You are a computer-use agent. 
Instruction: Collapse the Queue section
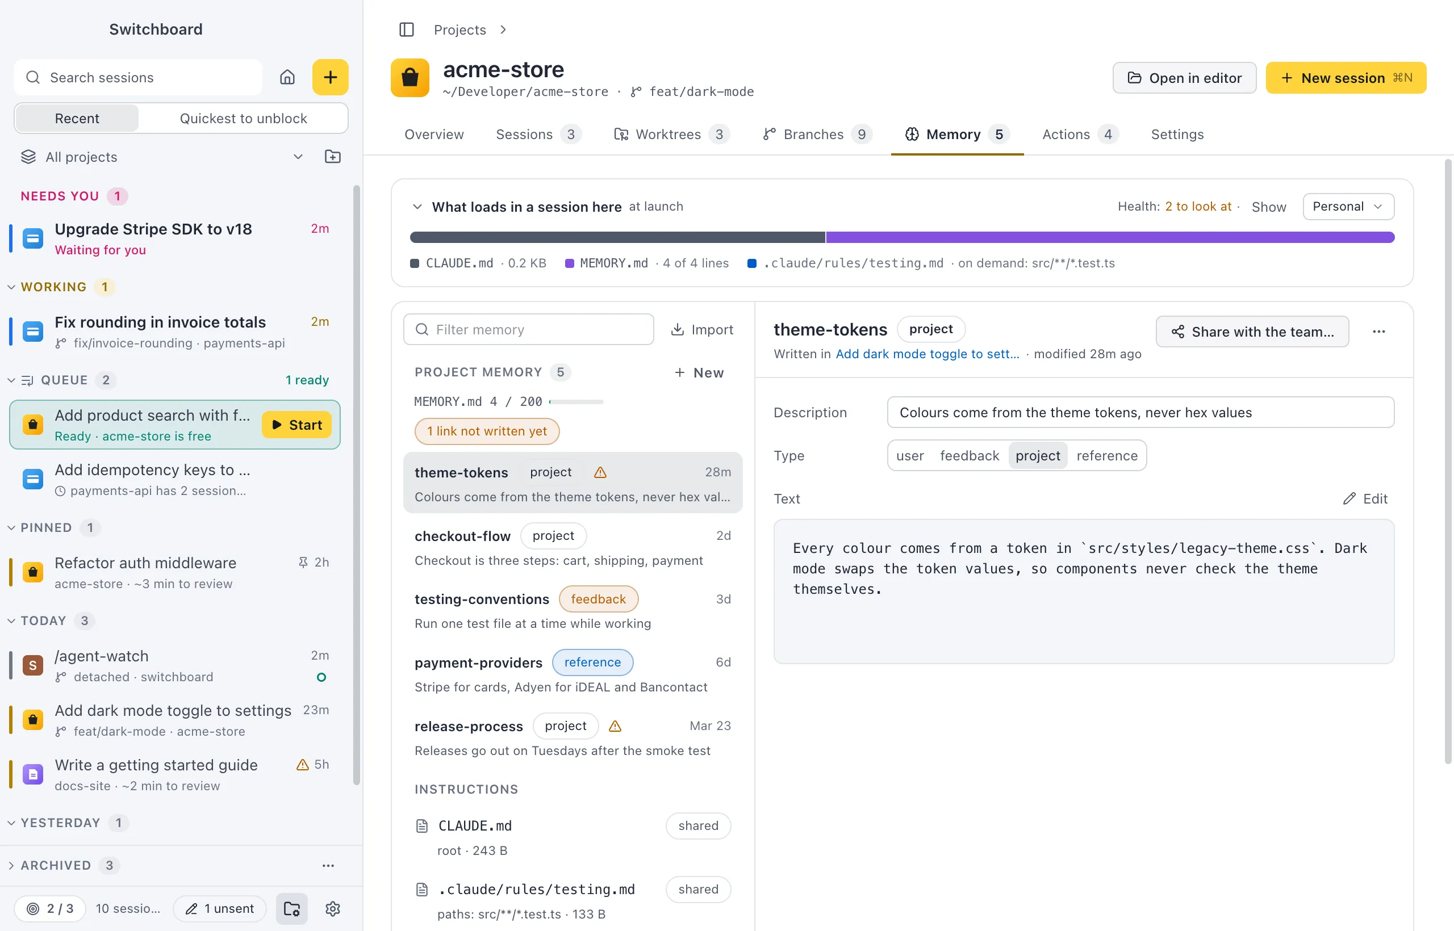(x=11, y=380)
